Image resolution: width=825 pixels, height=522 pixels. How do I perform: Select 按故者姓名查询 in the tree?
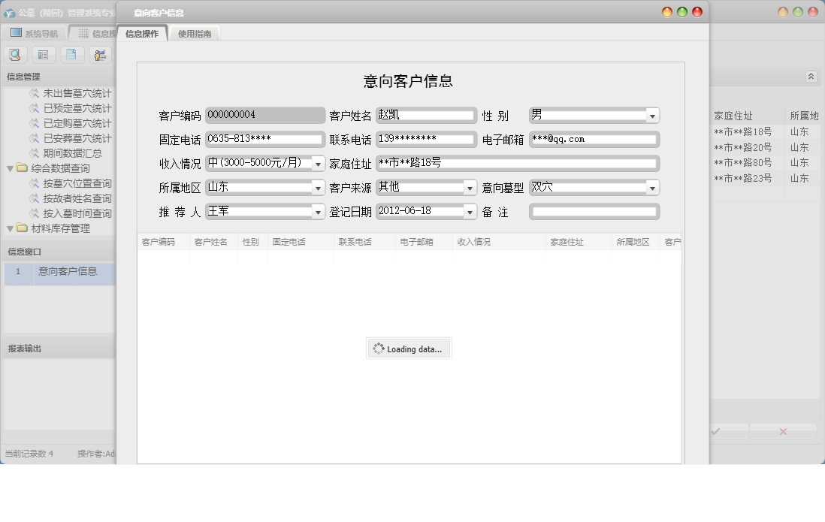tap(77, 198)
